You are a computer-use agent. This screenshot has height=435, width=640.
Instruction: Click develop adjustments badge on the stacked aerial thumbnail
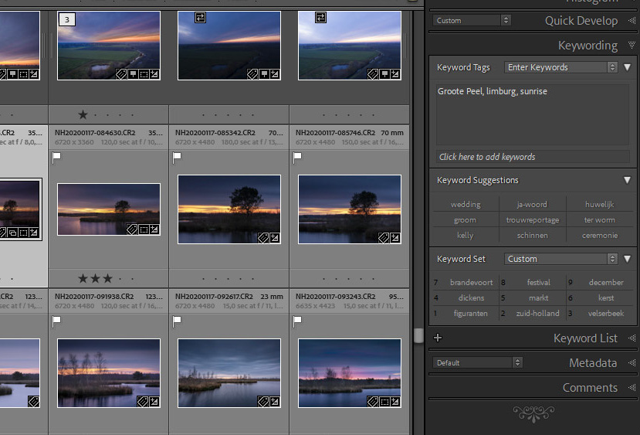[154, 74]
